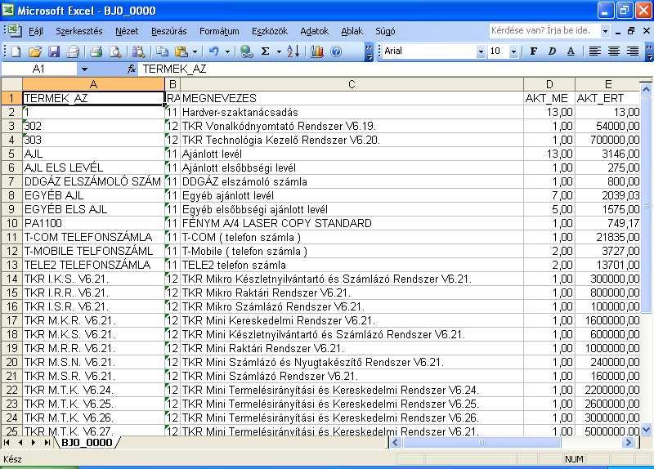Go to last sheet tab arrow
Image resolution: width=654 pixels, height=469 pixels.
tap(47, 442)
